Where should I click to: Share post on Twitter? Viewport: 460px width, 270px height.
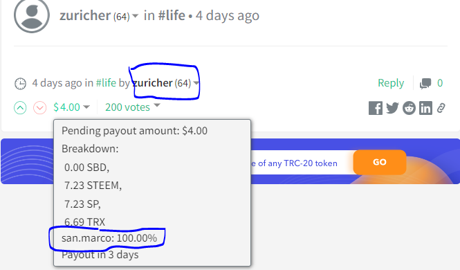click(x=392, y=108)
